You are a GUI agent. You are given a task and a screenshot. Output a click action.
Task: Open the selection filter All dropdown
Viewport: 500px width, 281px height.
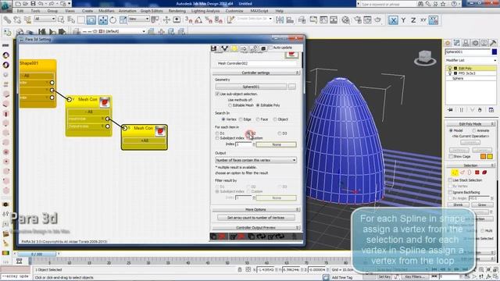pos(45,19)
